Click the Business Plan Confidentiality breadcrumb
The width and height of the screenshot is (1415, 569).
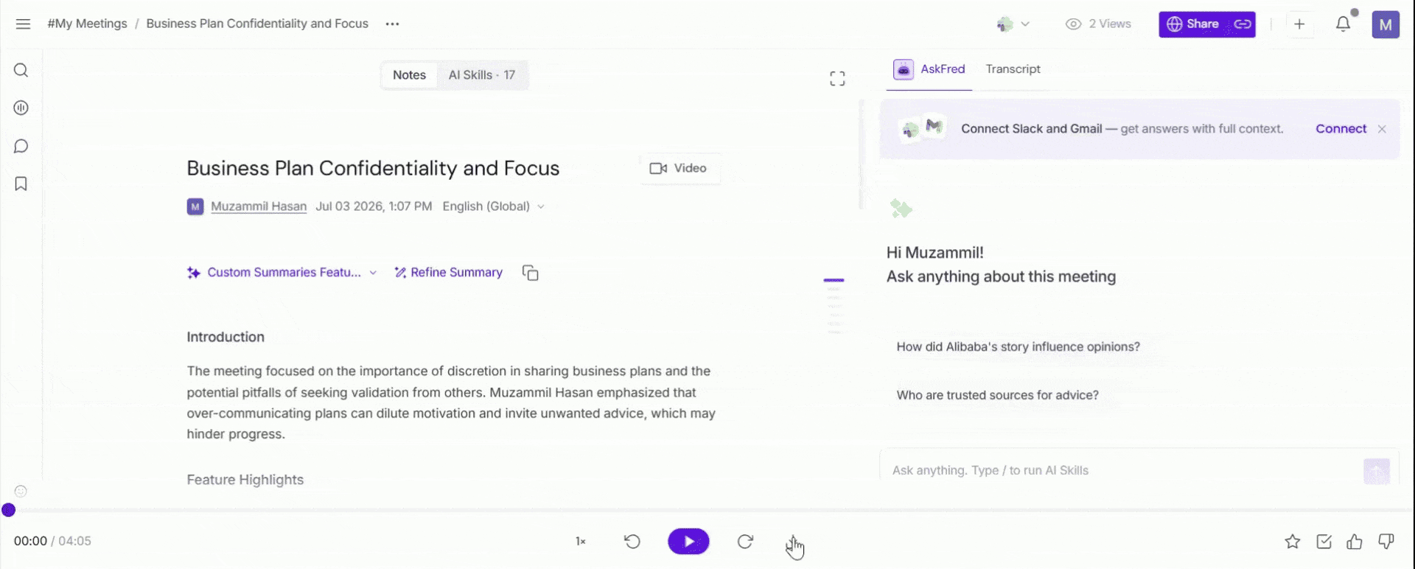click(x=257, y=24)
